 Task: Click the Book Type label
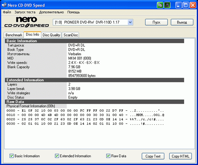click(x=16, y=50)
